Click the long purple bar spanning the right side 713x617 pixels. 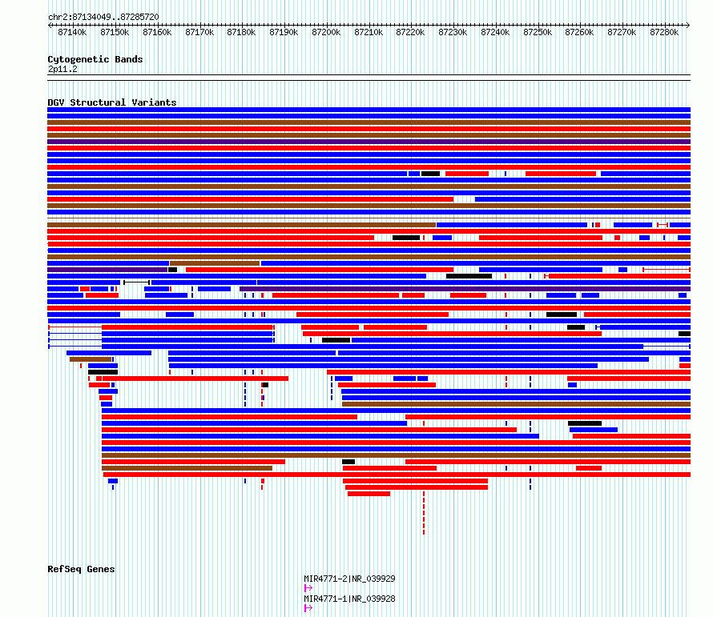click(465, 289)
